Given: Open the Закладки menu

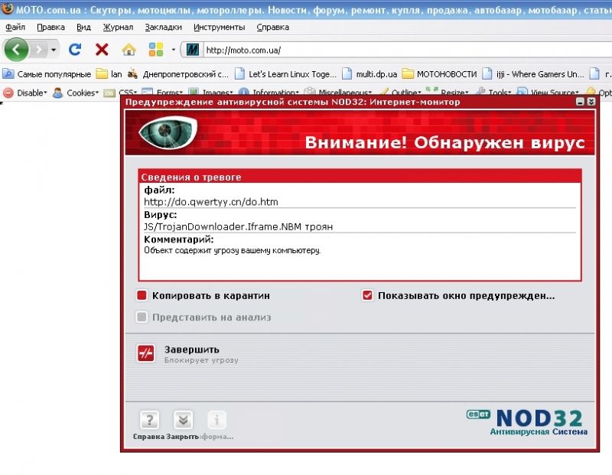Looking at the screenshot, I should click(x=163, y=27).
